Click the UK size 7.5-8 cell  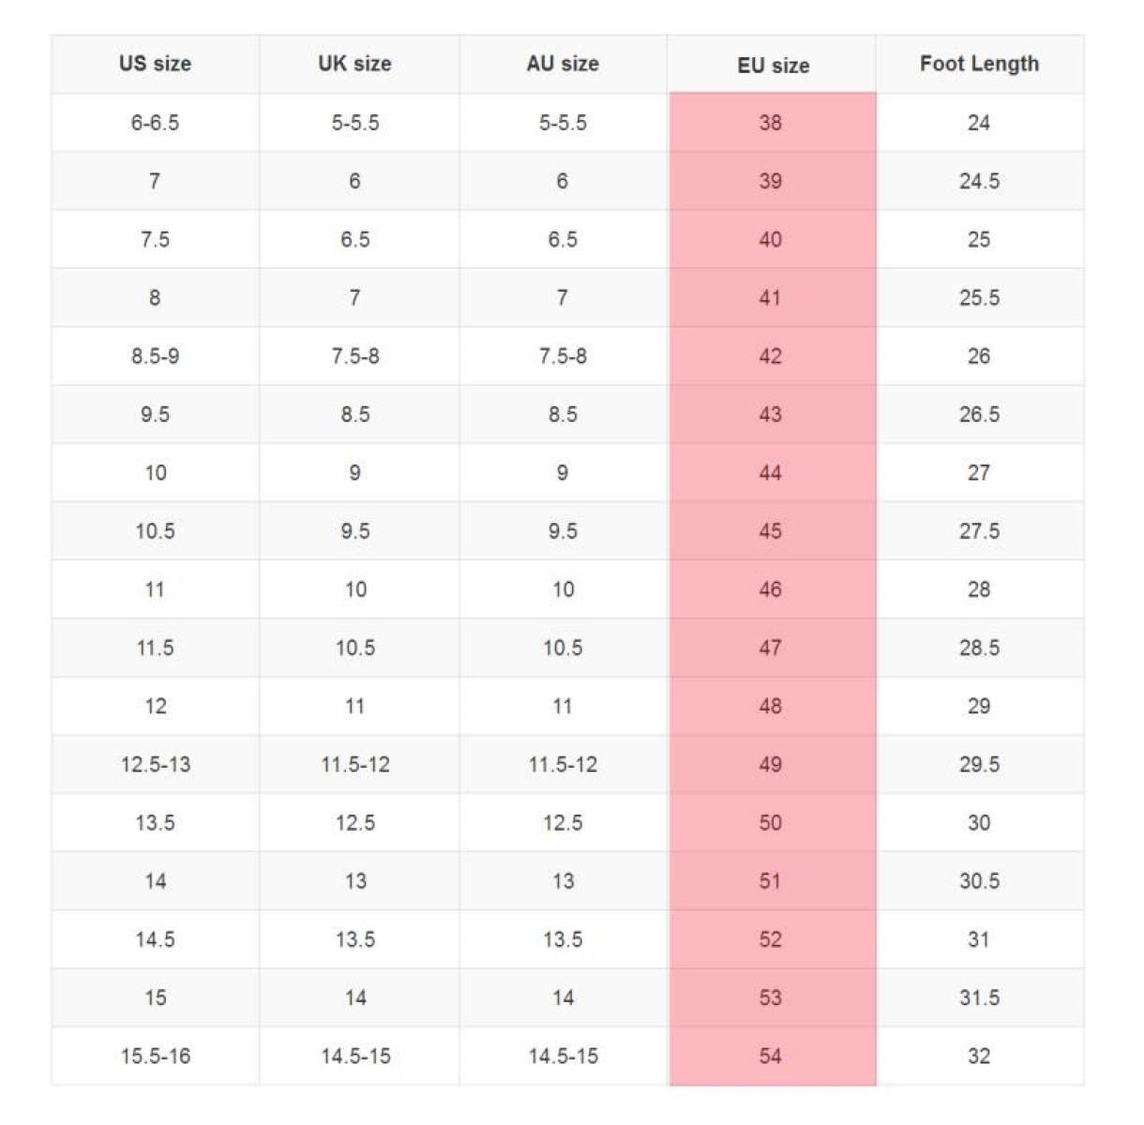pos(354,356)
